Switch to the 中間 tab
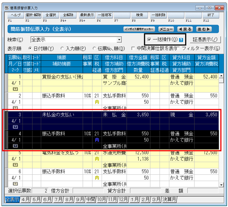The width and height of the screenshot is (228, 207). click(91, 199)
